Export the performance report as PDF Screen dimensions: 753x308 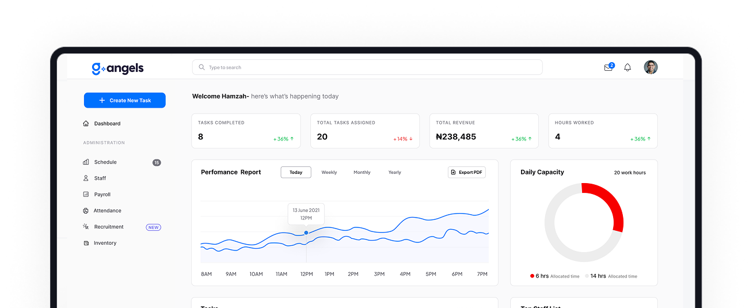467,172
